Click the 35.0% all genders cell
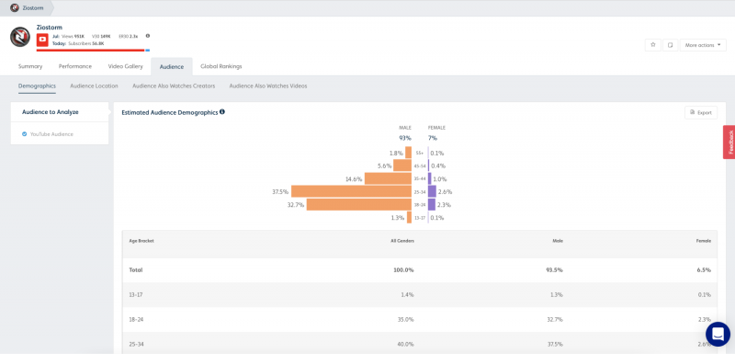This screenshot has width=735, height=354. pos(405,319)
